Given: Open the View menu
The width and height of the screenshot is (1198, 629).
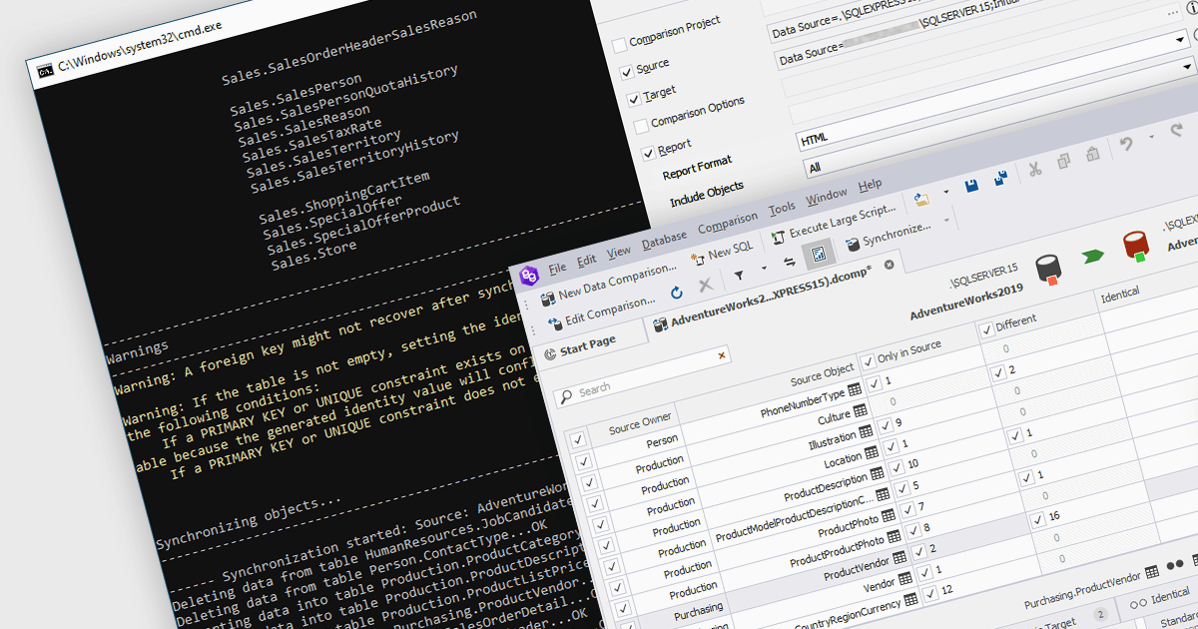Looking at the screenshot, I should [x=619, y=251].
